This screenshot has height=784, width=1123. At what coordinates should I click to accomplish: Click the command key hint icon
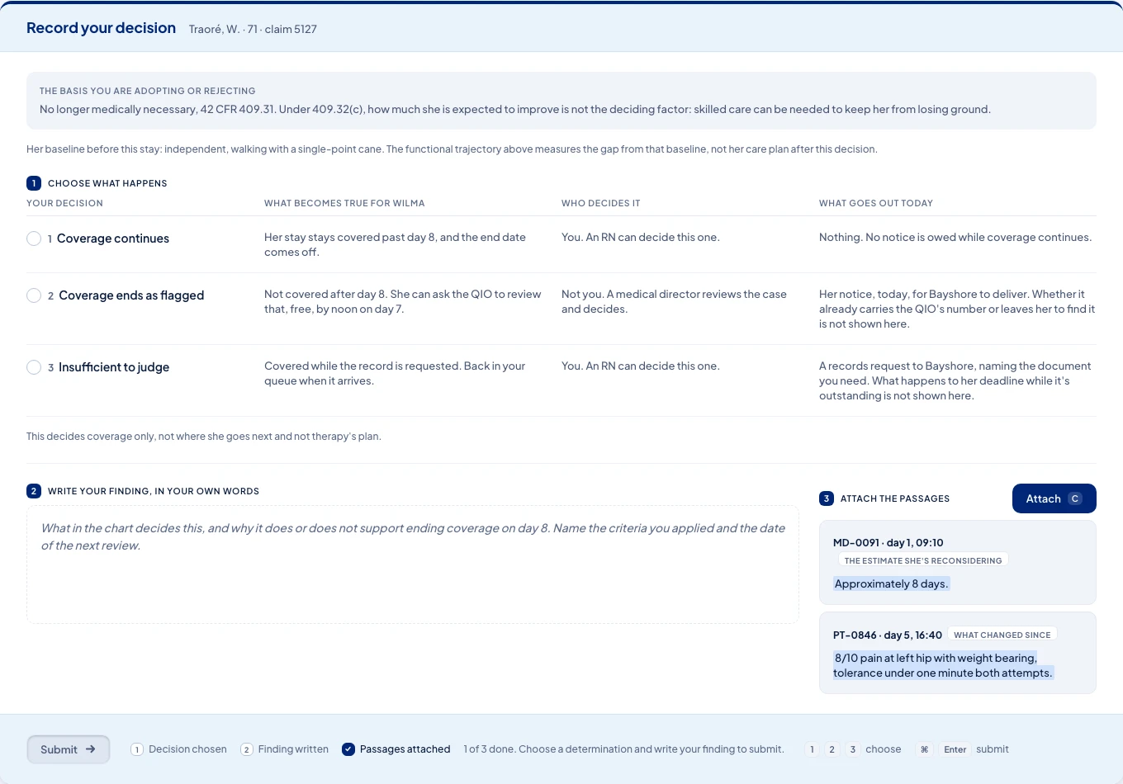(925, 749)
